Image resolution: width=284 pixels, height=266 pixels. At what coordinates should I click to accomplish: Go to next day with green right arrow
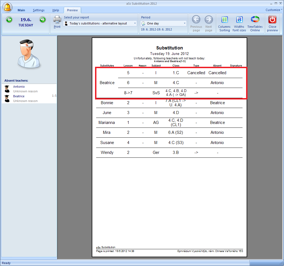point(42,20)
